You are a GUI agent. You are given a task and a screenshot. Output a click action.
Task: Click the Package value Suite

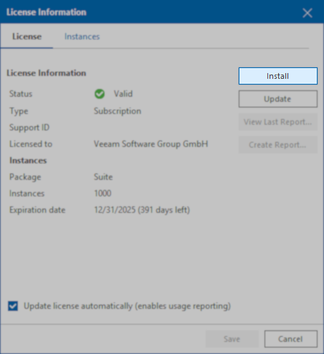tap(103, 177)
